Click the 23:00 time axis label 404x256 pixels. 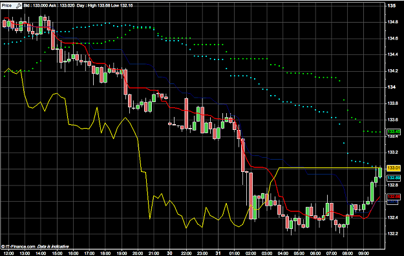pyautogui.click(x=202, y=253)
